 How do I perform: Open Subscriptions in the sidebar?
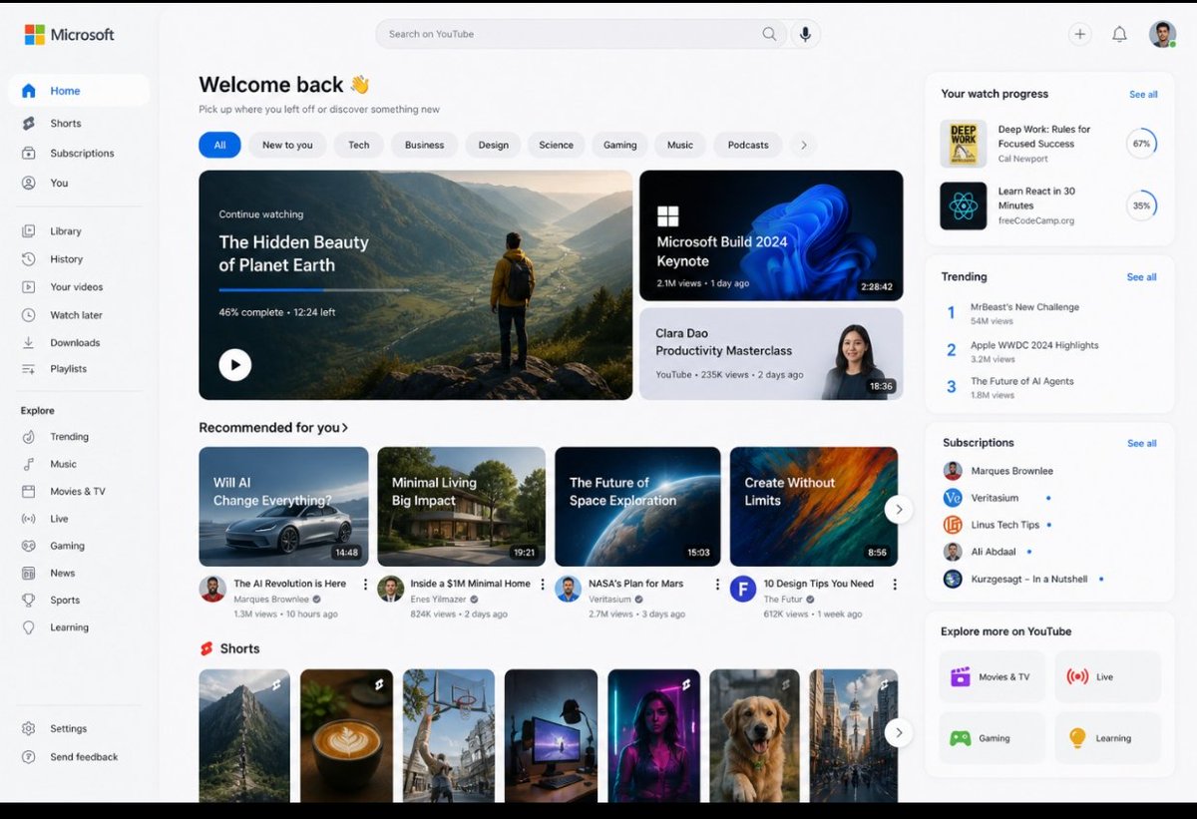coord(82,154)
